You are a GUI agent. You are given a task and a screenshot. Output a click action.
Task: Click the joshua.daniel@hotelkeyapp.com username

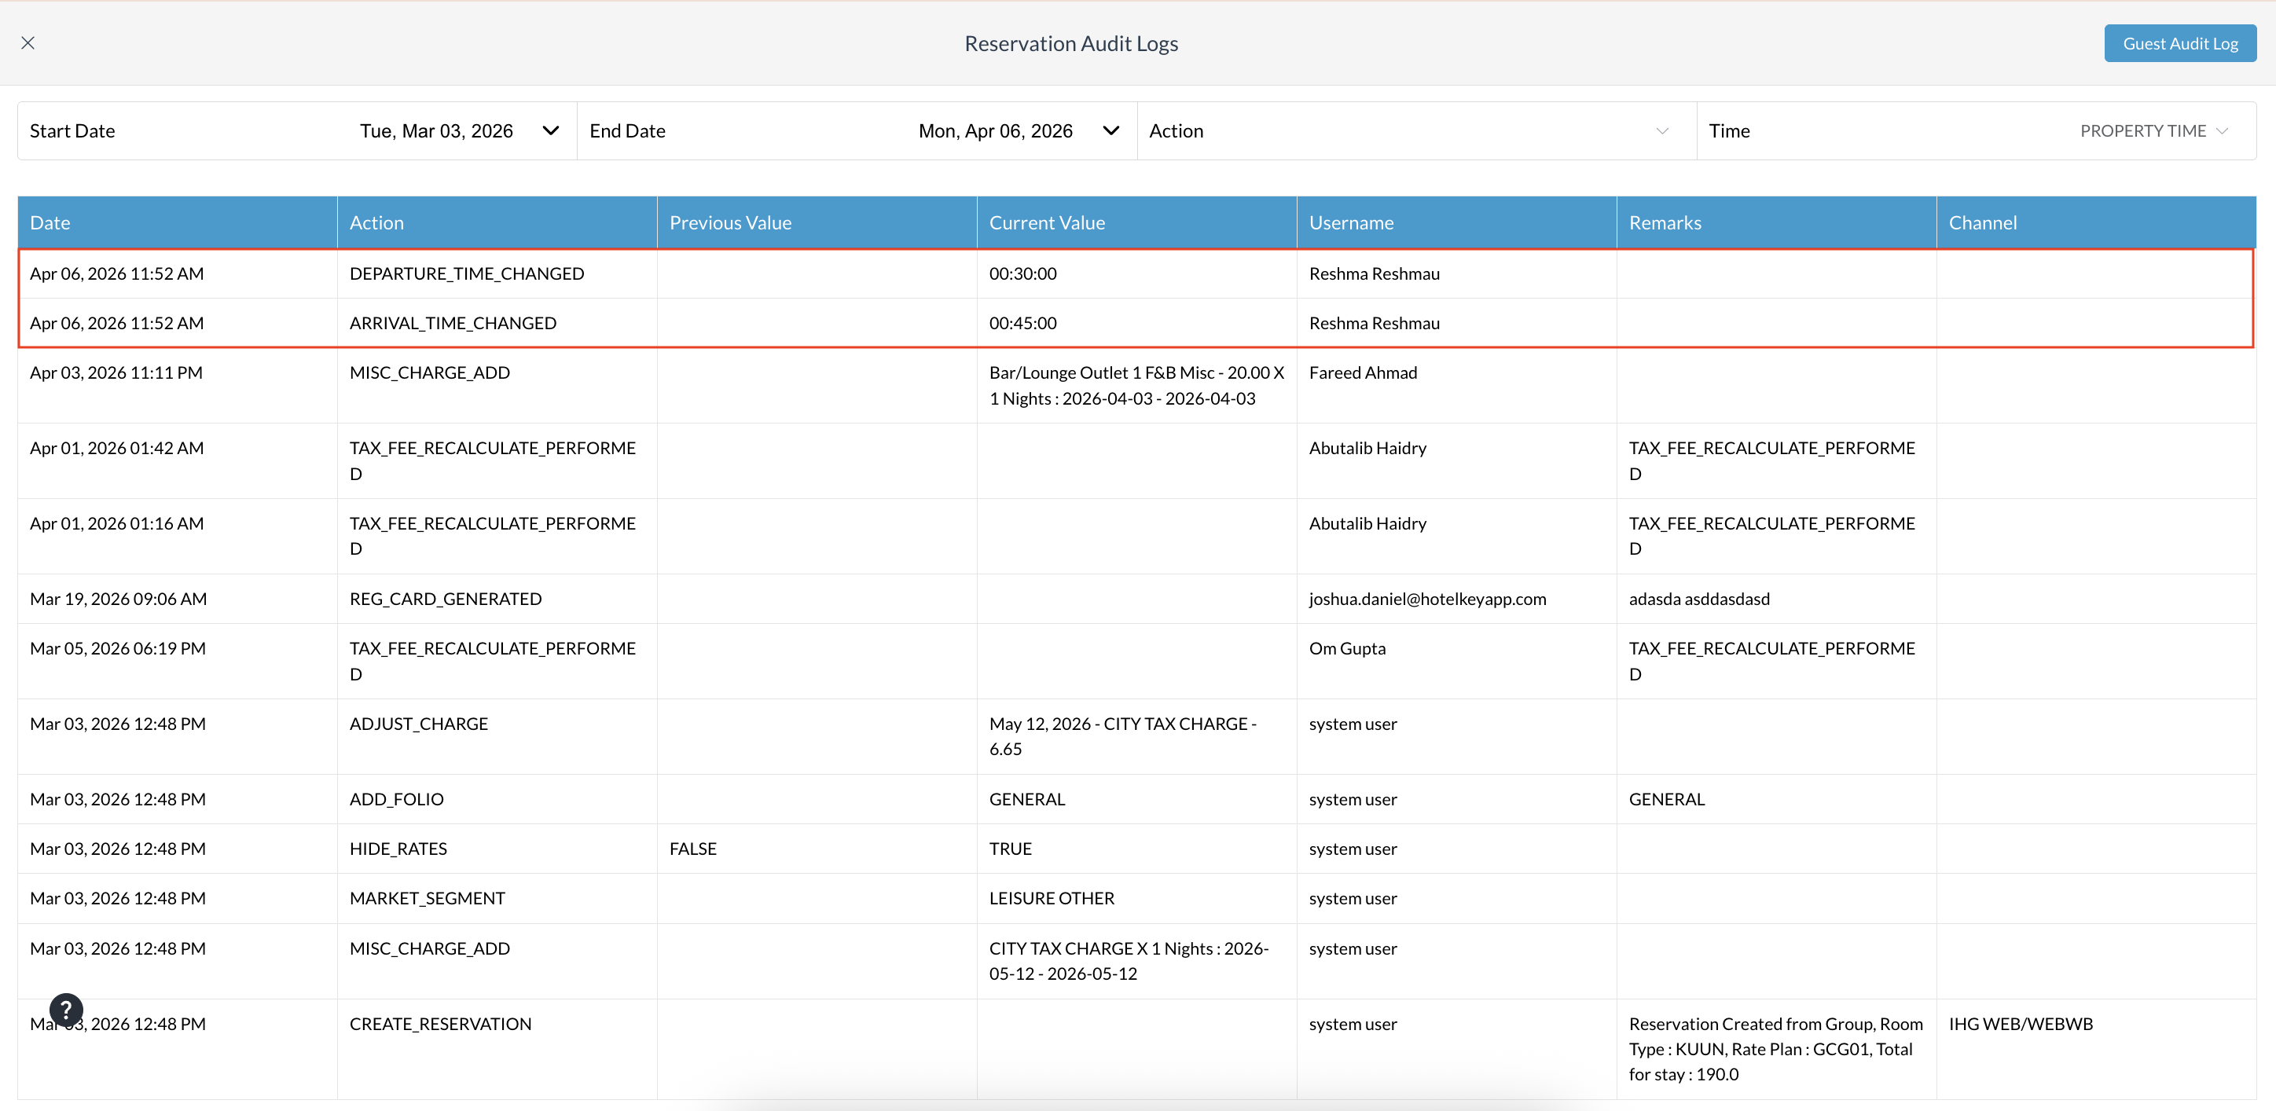tap(1427, 599)
